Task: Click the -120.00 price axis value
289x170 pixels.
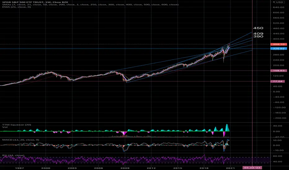Action: pos(278,107)
